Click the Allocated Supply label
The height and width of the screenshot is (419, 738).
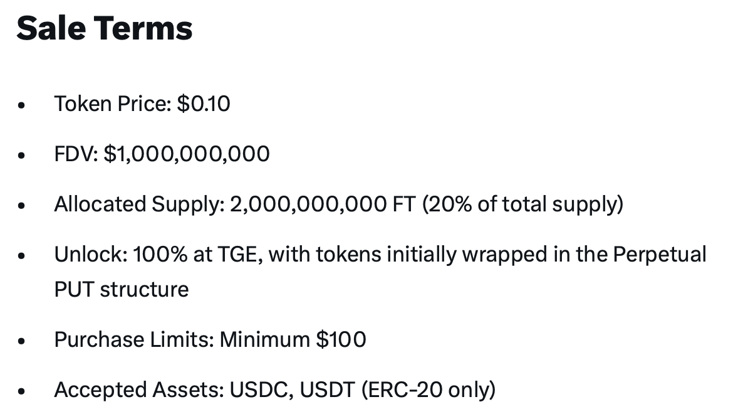click(x=139, y=204)
